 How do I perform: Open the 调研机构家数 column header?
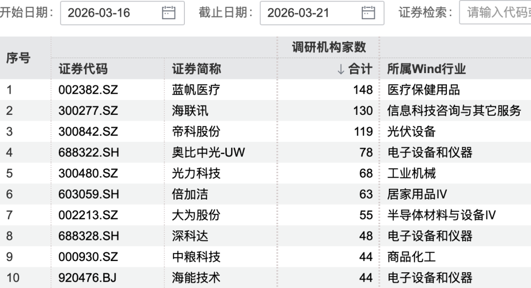pos(328,47)
